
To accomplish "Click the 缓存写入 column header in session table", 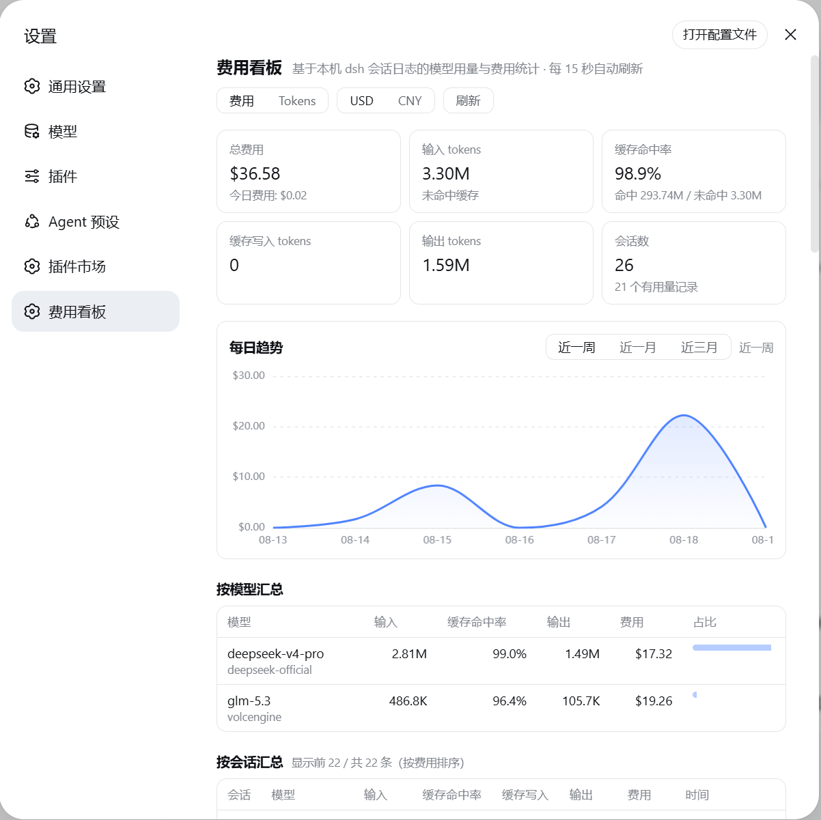I will click(x=525, y=795).
